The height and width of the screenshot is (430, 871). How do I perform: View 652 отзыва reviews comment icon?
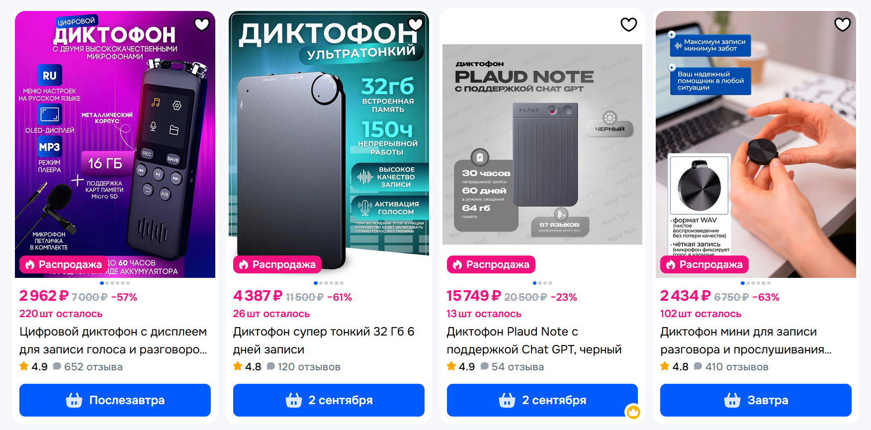pyautogui.click(x=57, y=366)
